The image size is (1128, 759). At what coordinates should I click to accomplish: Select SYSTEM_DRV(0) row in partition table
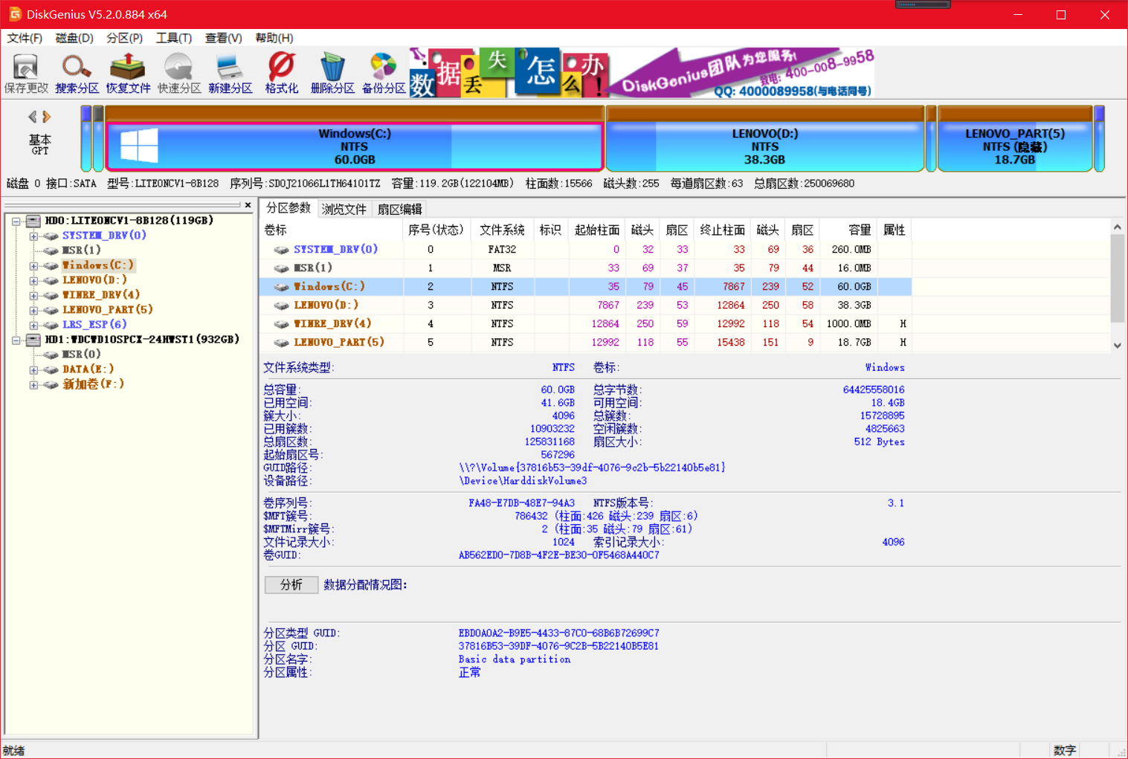(586, 250)
